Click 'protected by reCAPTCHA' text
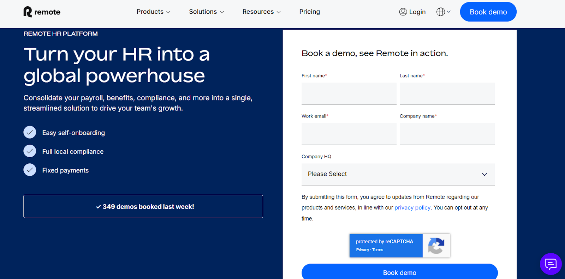Image resolution: width=565 pixels, height=279 pixels. point(384,242)
